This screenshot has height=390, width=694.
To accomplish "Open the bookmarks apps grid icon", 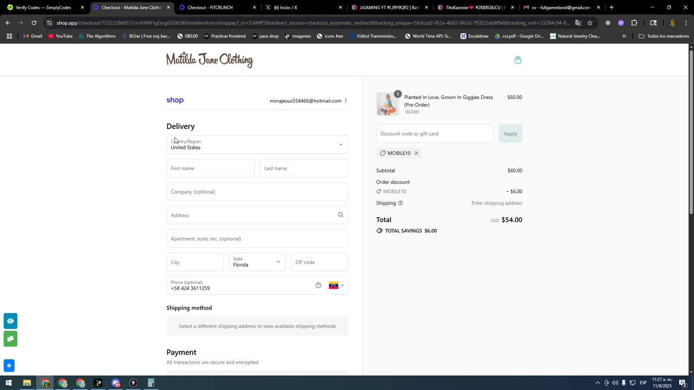I will point(9,36).
